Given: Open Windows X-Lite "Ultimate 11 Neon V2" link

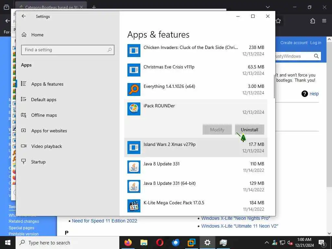Looking at the screenshot, I should click(240, 226).
